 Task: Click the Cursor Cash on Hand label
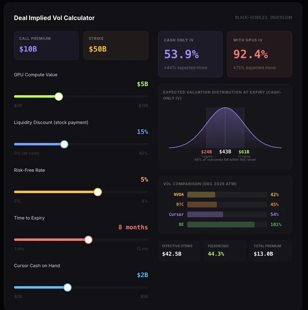[37, 265]
